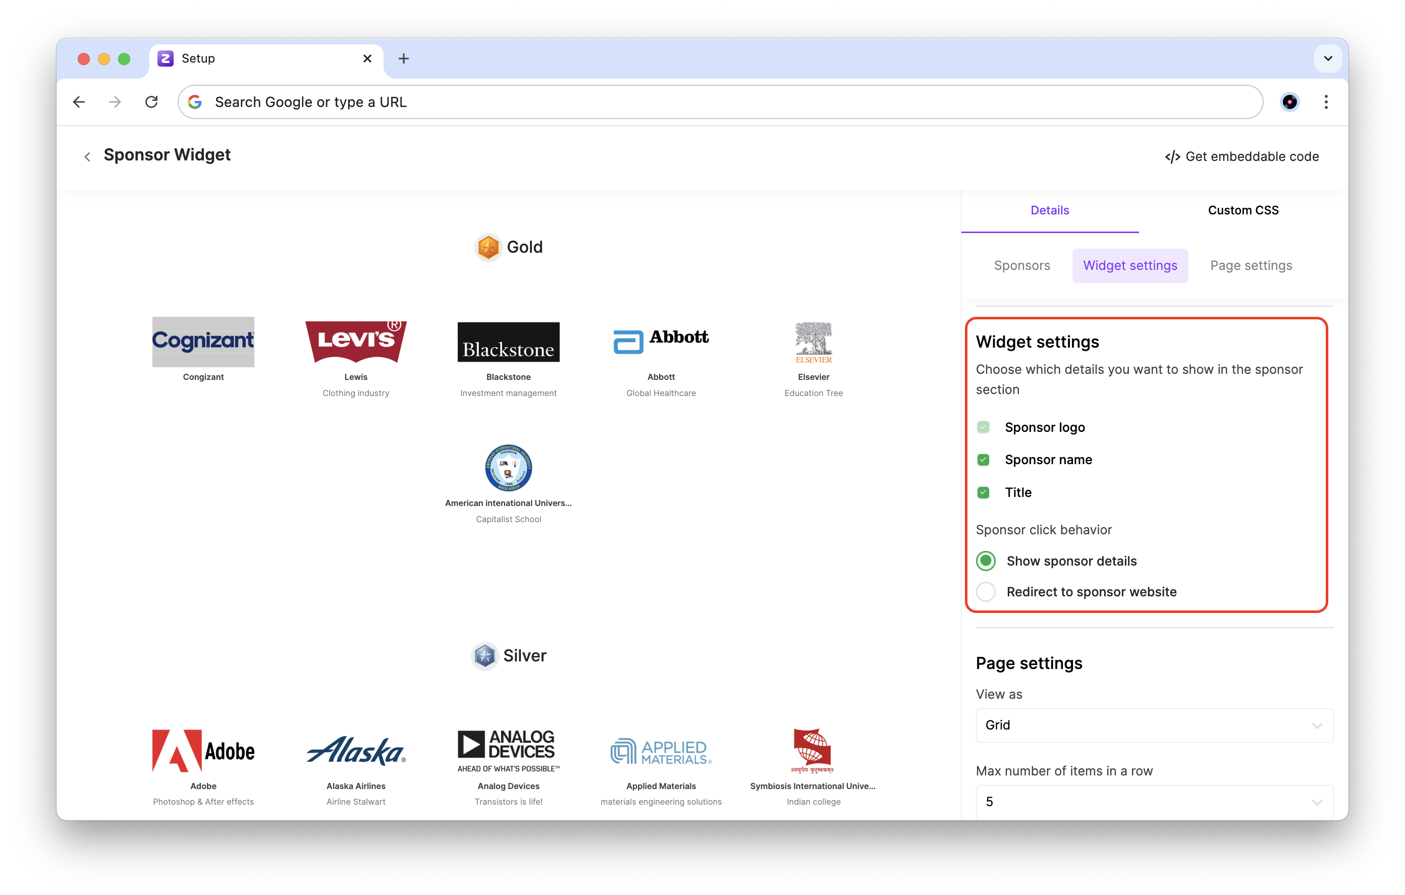This screenshot has height=895, width=1405.
Task: Click the Google search address bar
Action: tap(720, 102)
